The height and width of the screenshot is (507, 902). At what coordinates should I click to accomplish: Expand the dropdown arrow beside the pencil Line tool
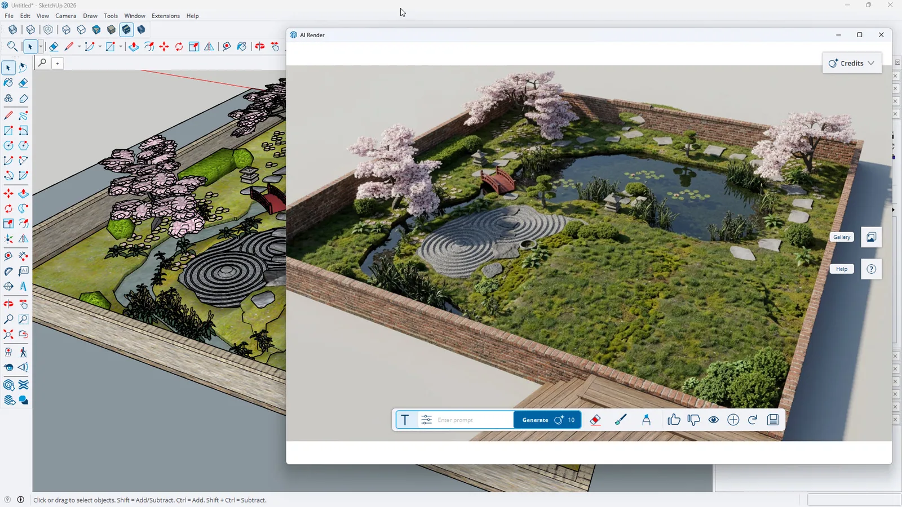pos(79,47)
